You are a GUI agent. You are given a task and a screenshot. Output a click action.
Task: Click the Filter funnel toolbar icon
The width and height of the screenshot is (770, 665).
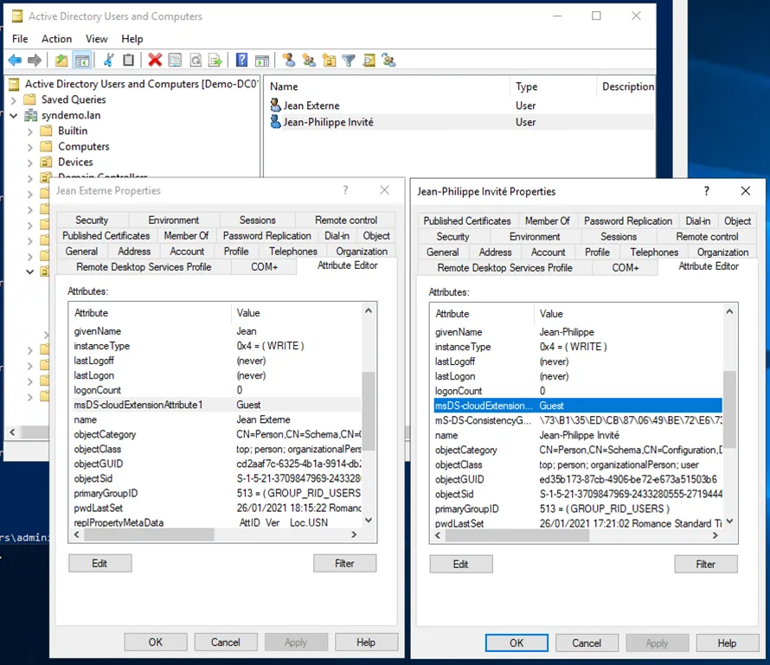348,60
